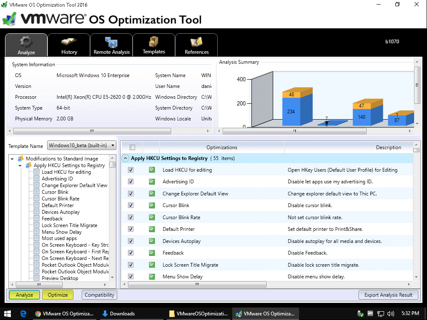Open the Remote Analysis tab

[111, 45]
